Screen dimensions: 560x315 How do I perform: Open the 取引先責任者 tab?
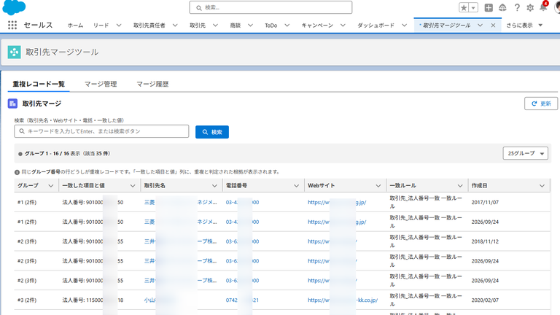pos(149,26)
